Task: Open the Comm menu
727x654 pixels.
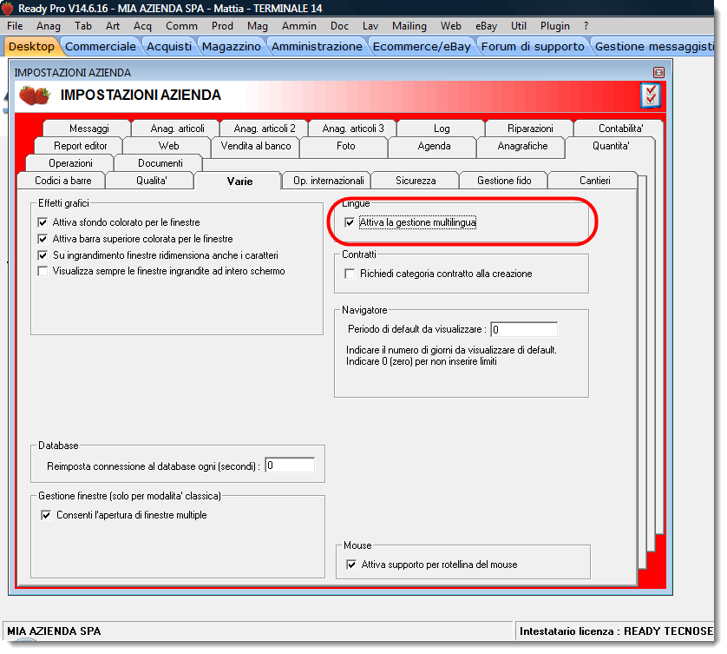Action: pyautogui.click(x=182, y=26)
